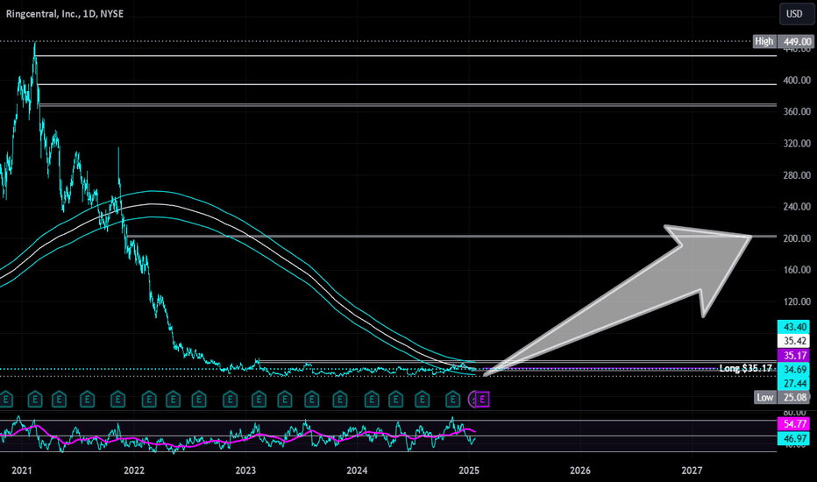Click the 360.00 price axis label

tap(797, 111)
